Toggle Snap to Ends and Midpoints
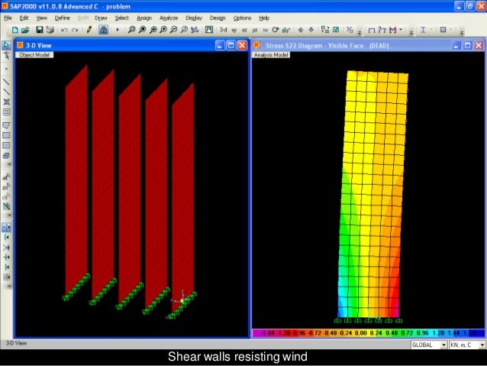Screen dimensions: 487x366 point(6,238)
